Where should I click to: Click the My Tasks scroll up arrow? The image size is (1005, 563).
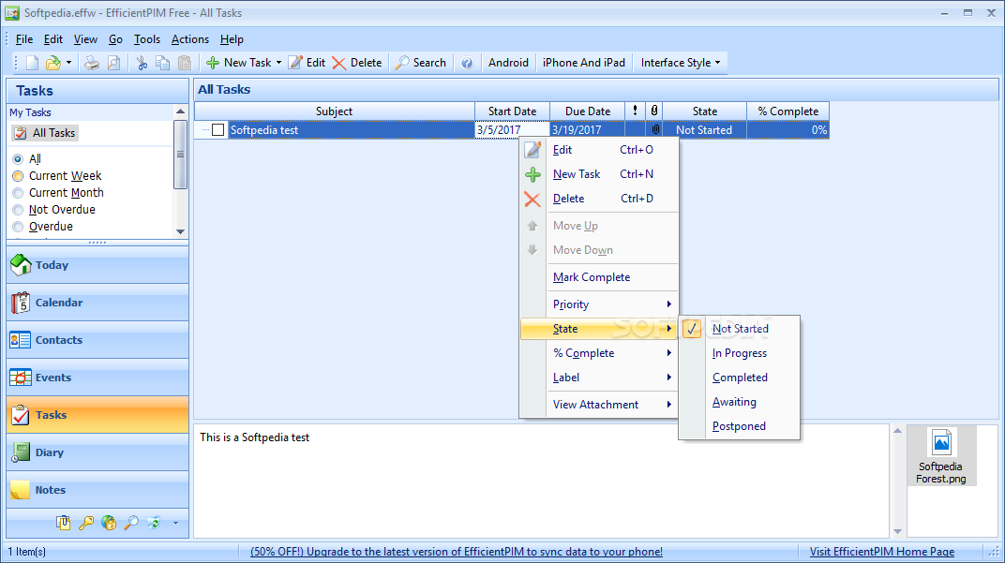(x=180, y=111)
